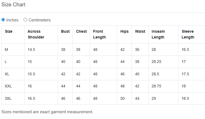Select the XXL size row
This screenshot has width=205, height=119.
[x=8, y=86]
